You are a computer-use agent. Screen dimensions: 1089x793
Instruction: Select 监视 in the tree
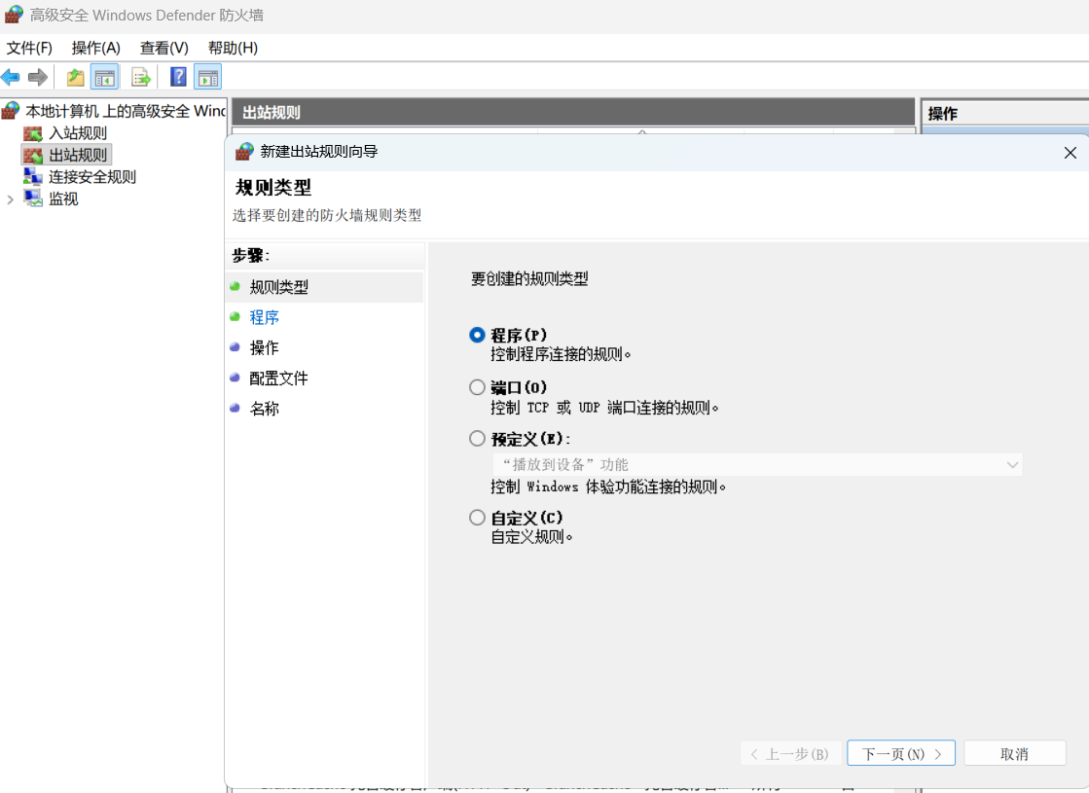pyautogui.click(x=63, y=199)
